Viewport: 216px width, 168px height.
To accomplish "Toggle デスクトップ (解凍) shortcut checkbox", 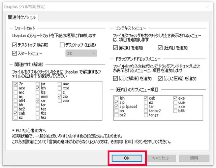I will click(14, 45).
